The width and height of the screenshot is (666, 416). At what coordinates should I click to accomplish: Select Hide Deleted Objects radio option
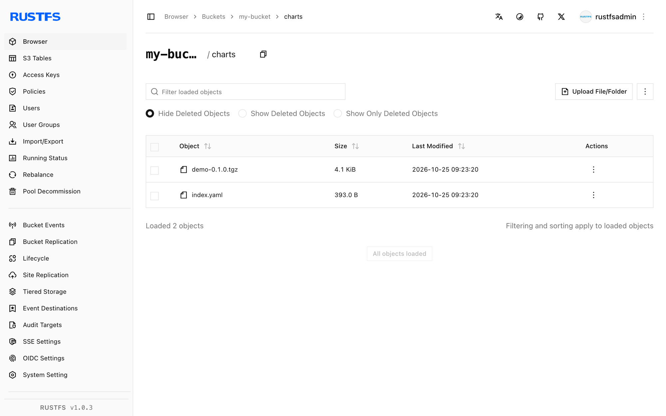[x=150, y=113]
